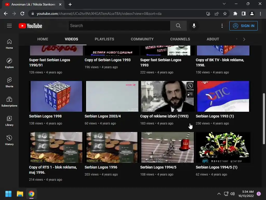Select the VIDEOS tab
The width and height of the screenshot is (266, 200).
[71, 39]
